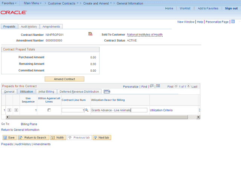Open the page customization icon after Personalize Page
This screenshot has width=241, height=181.
click(x=233, y=21)
